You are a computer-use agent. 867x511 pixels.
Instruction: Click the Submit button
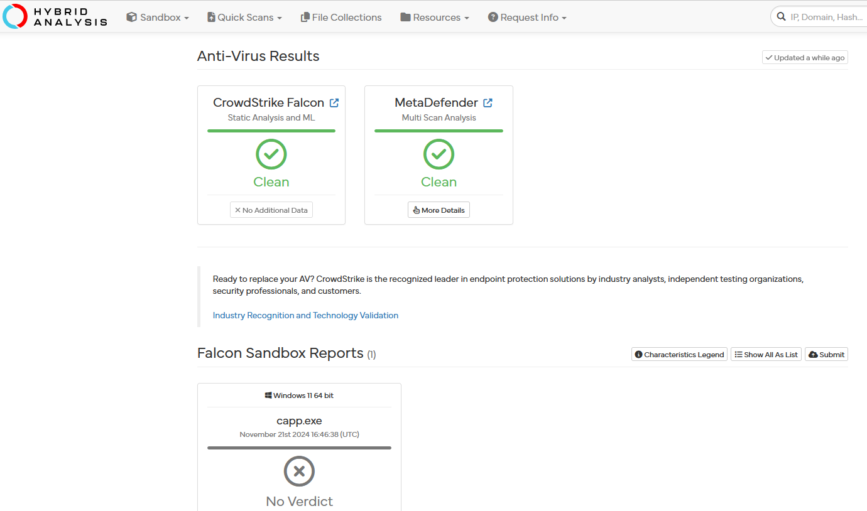[826, 355]
